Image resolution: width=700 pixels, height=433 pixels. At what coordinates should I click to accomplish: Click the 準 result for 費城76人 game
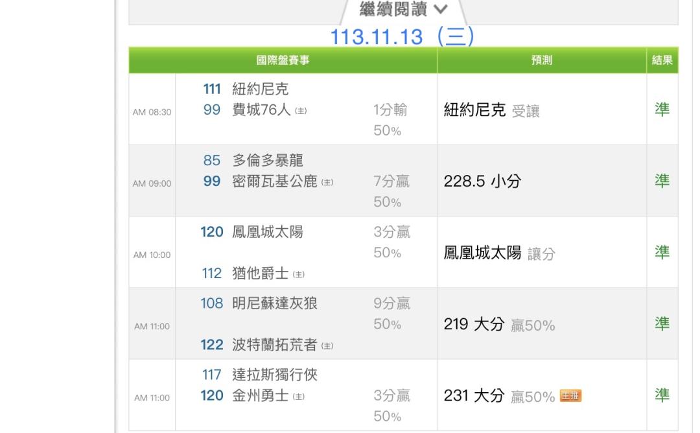[662, 110]
